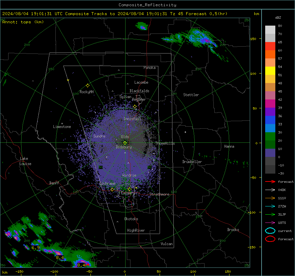Screen dimensions: 295x276
Task: Click the bottom storm top label 8.4
Action: [x=81, y=265]
